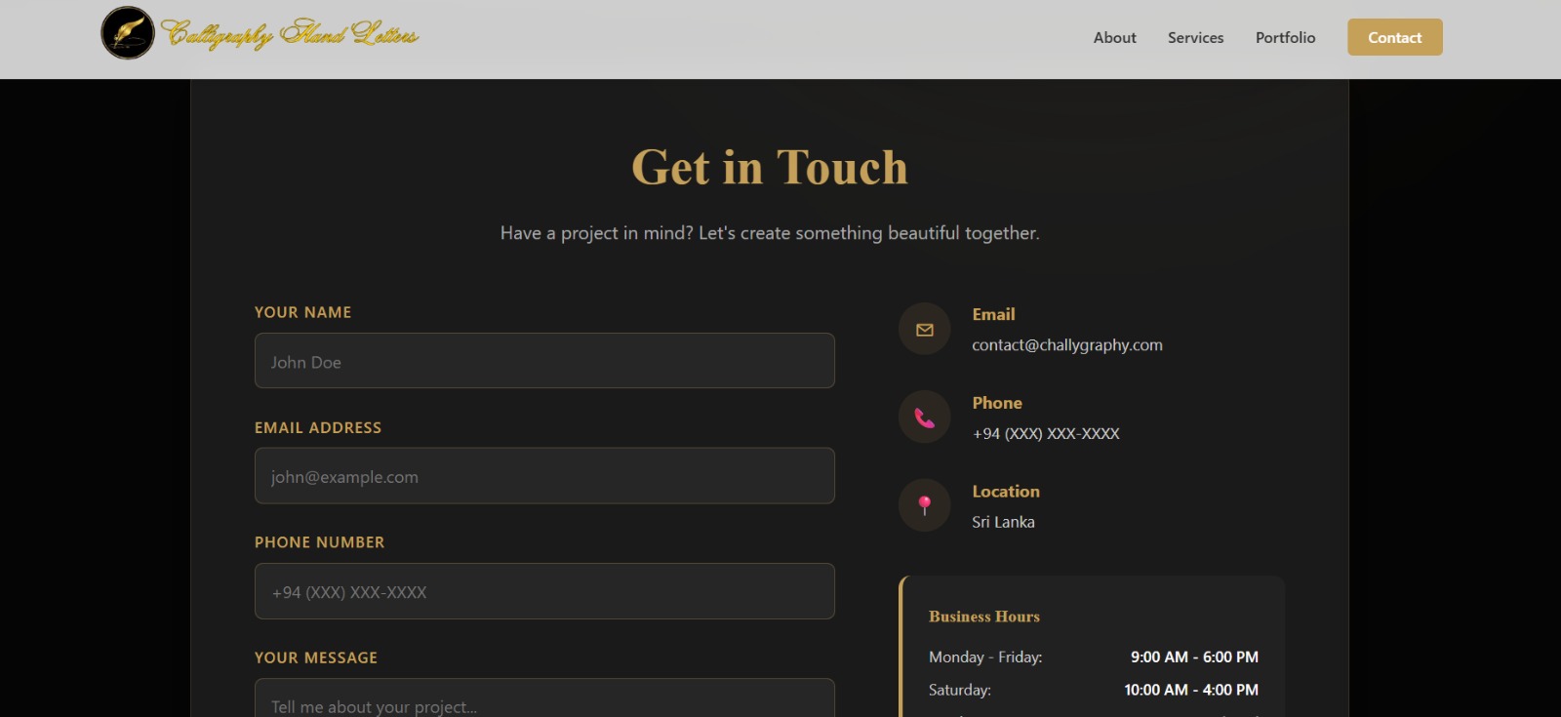
Task: Click the Monday - Friday hours label
Action: 985,657
